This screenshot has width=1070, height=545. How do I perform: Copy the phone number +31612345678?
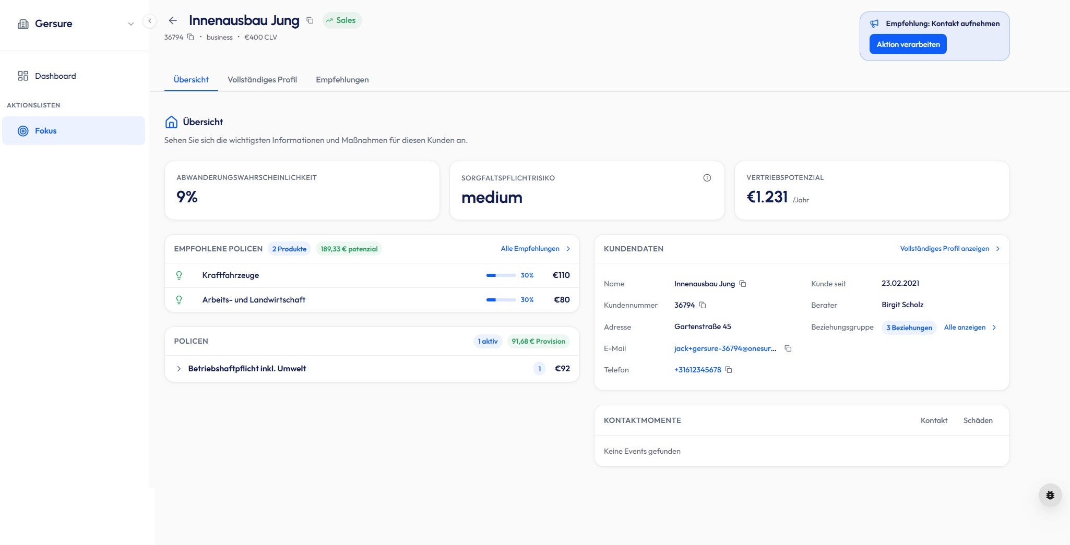point(729,370)
